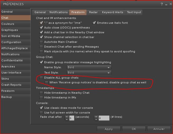Select Général in the sidebar

click(x=15, y=12)
